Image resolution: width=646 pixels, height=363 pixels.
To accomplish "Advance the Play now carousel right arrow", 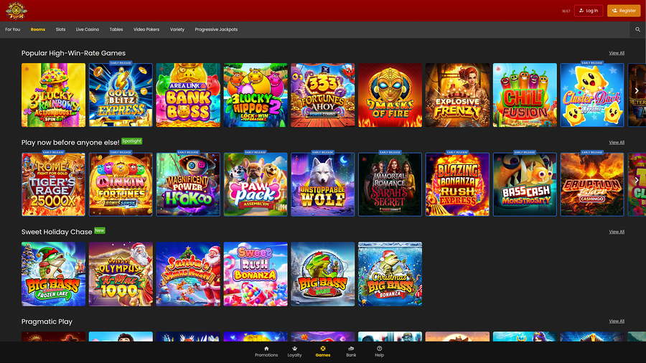I will tap(637, 180).
